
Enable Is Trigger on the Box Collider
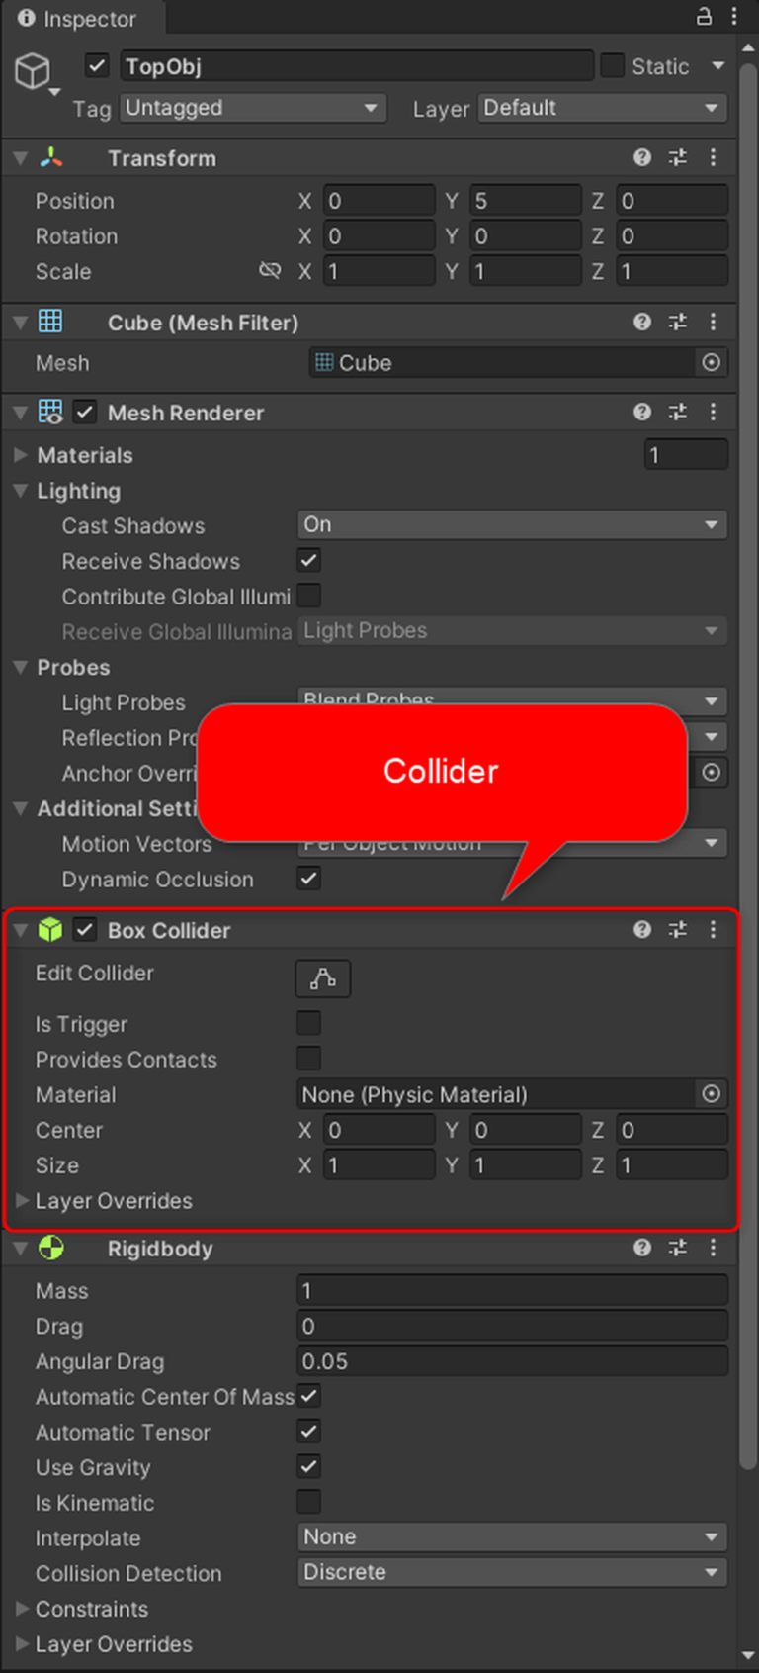point(308,1023)
